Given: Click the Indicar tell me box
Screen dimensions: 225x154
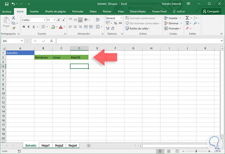Looking at the screenshot, I should pos(179,11).
